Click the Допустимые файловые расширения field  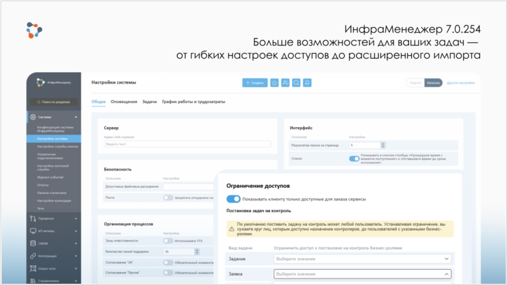point(188,187)
